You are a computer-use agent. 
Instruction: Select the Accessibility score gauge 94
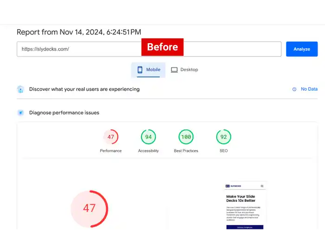click(x=149, y=137)
